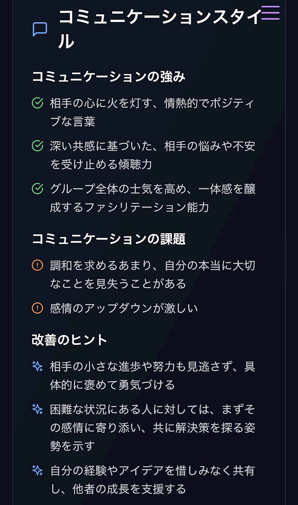Open the purple hamburger menu
Screen dimensions: 298x505
270,13
